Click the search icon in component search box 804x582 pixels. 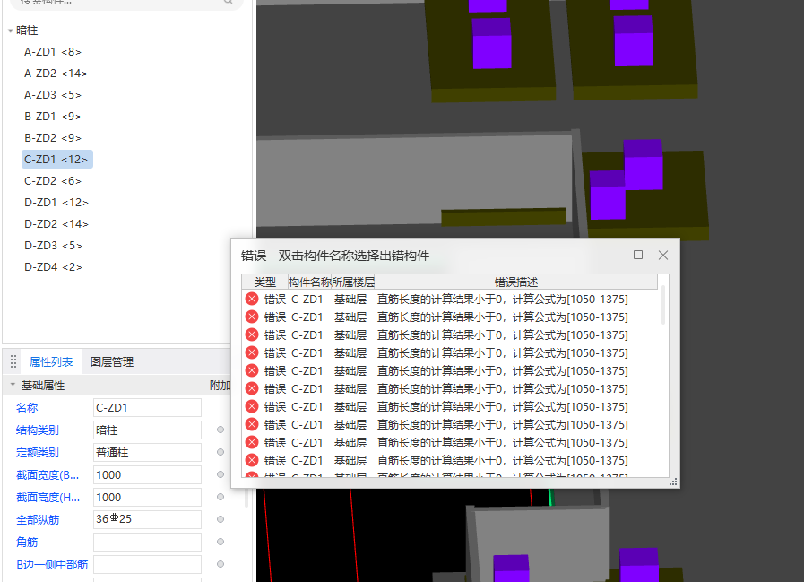tap(229, 2)
